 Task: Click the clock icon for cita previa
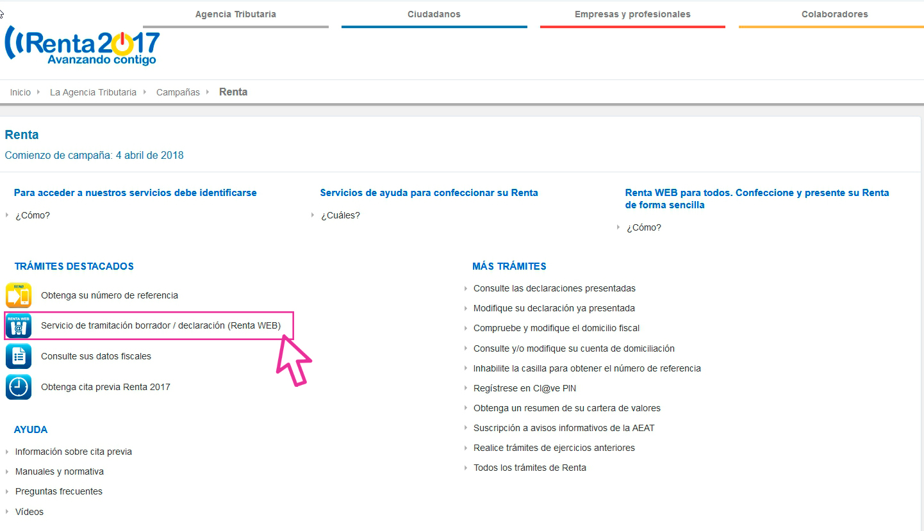coord(19,387)
